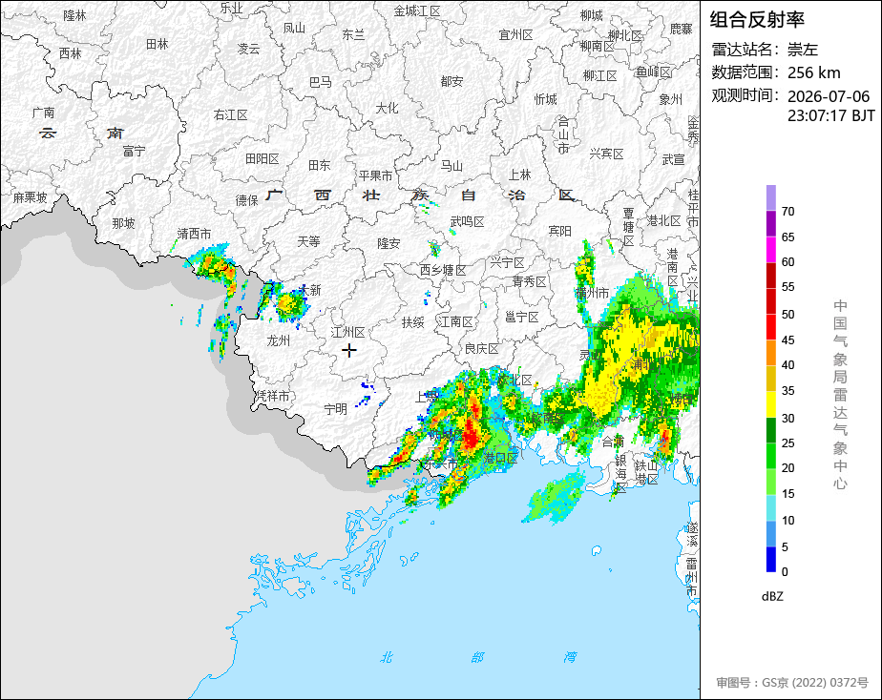Screen dimensions: 882x700
Task: Select the purple 70 dBZ color swatch
Action: [x=770, y=197]
